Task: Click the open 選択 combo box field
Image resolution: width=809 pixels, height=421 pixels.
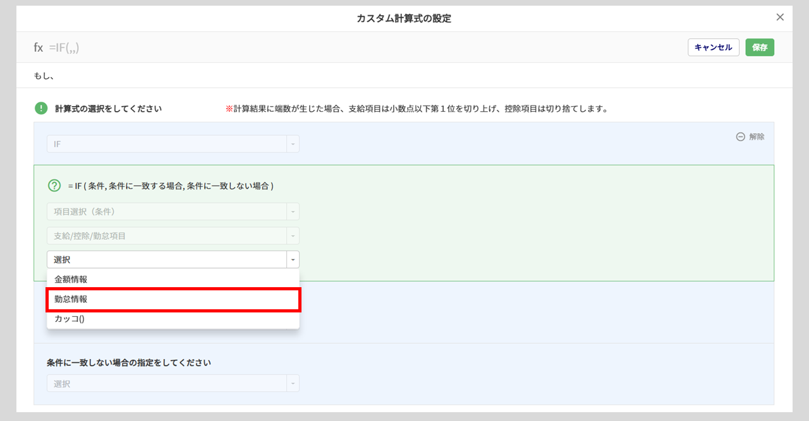Action: pos(173,259)
